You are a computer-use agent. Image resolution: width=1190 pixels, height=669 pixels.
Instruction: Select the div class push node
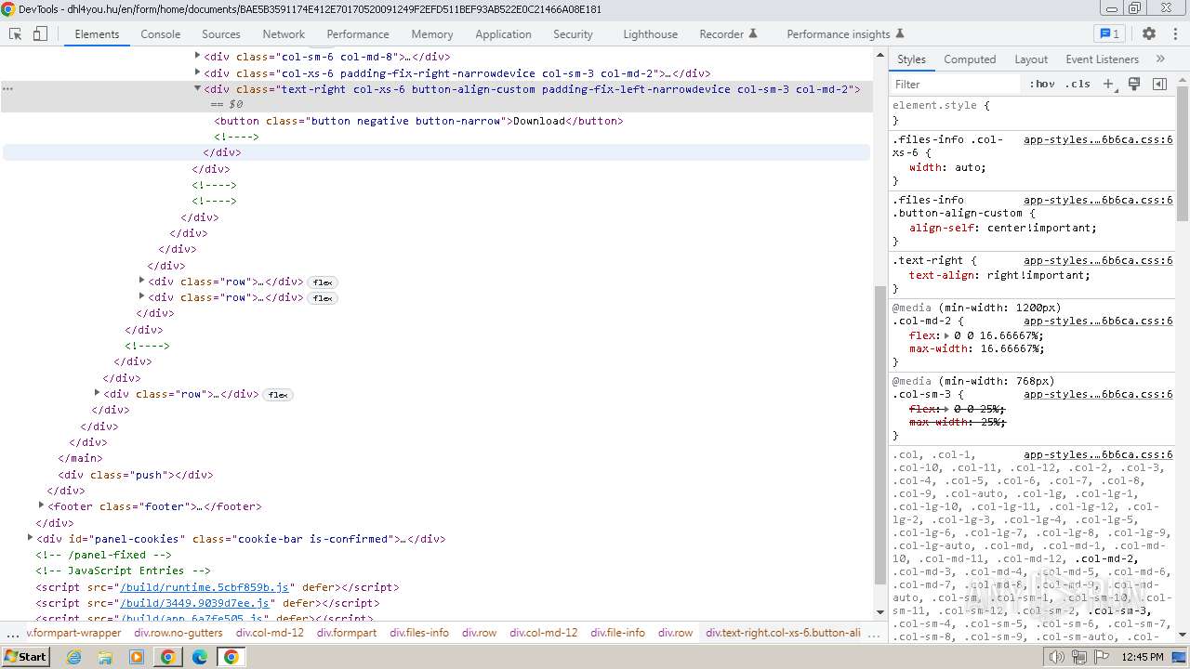click(x=136, y=474)
